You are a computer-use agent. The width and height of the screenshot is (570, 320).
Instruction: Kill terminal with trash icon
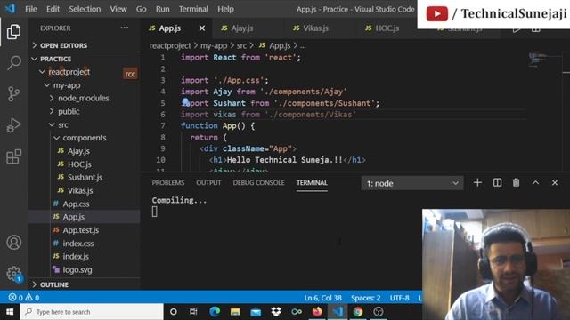(x=516, y=182)
